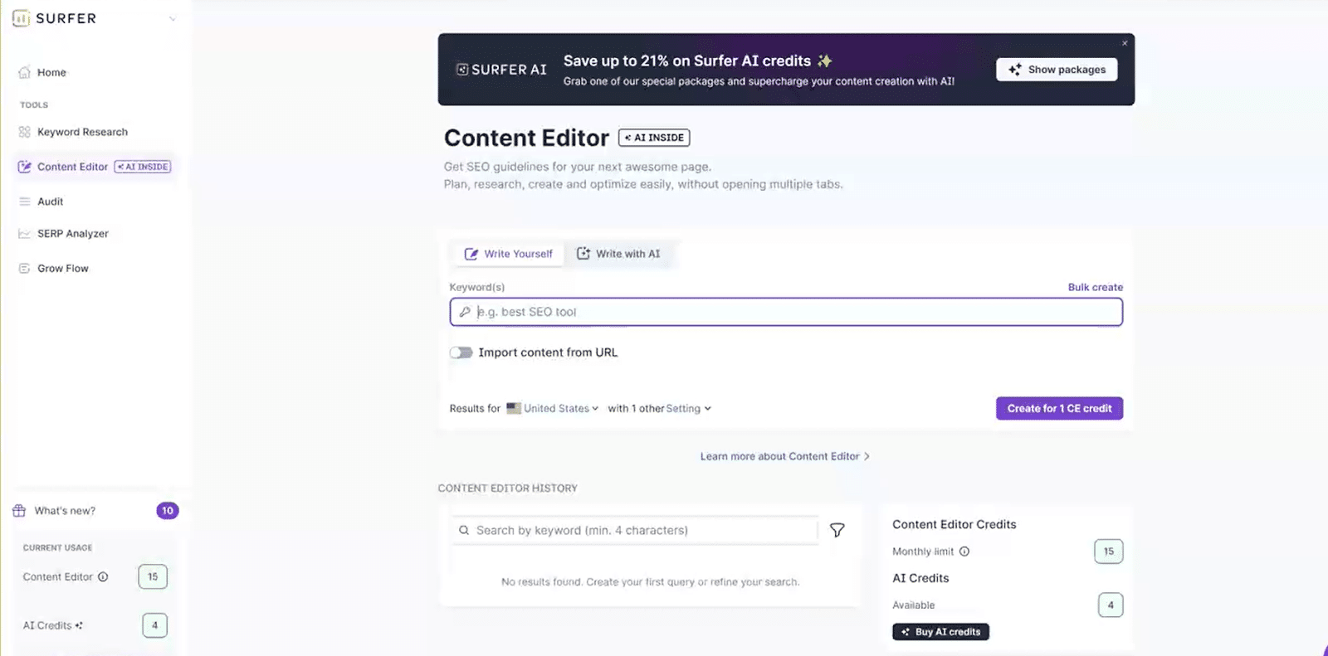Click the Keyword Research grid icon
The image size is (1328, 656).
[x=24, y=132]
